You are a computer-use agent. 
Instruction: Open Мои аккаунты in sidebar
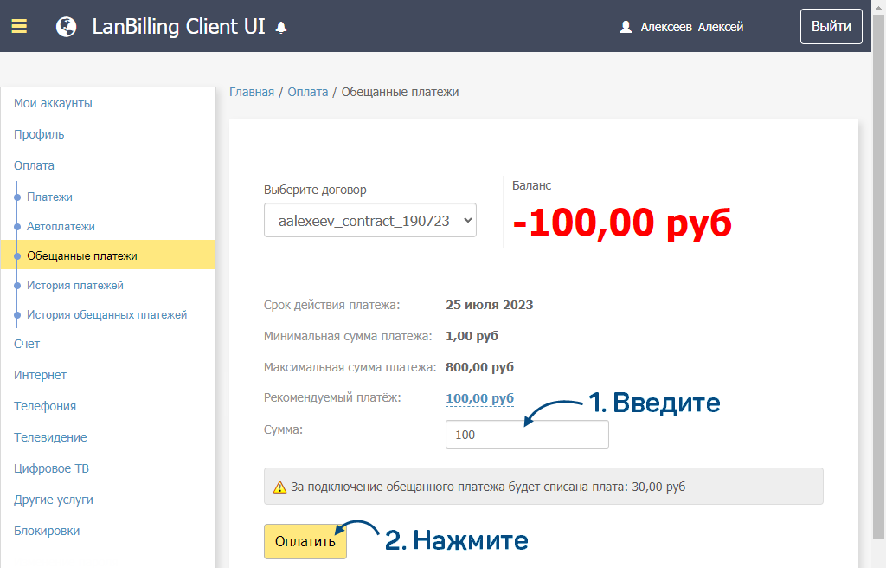tap(53, 103)
